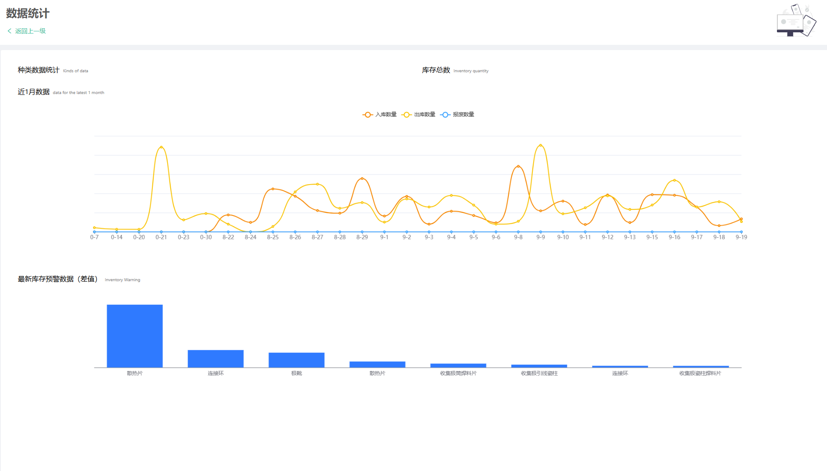Click the orange data point at 8-29
Screen dimensions: 827x471
point(362,178)
